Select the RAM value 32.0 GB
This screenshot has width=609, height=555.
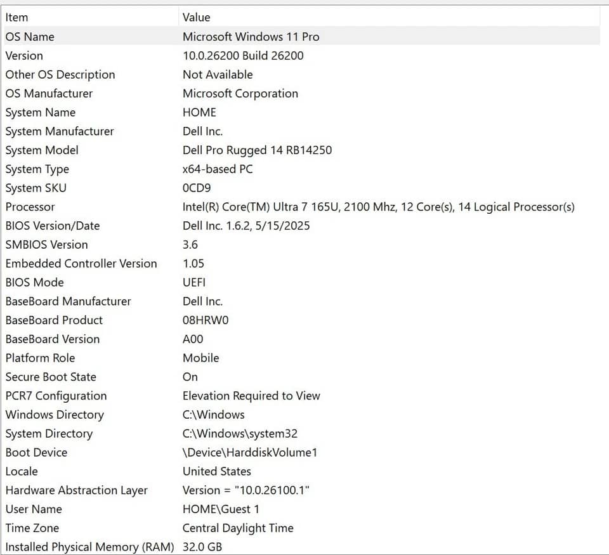coord(202,547)
